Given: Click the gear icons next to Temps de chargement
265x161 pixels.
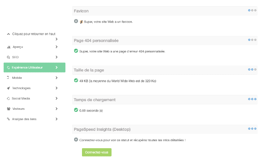Looking at the screenshot, I should (252, 99).
